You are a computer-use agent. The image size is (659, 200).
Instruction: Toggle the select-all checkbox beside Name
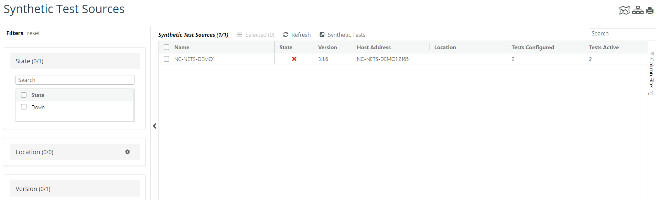[x=166, y=47]
